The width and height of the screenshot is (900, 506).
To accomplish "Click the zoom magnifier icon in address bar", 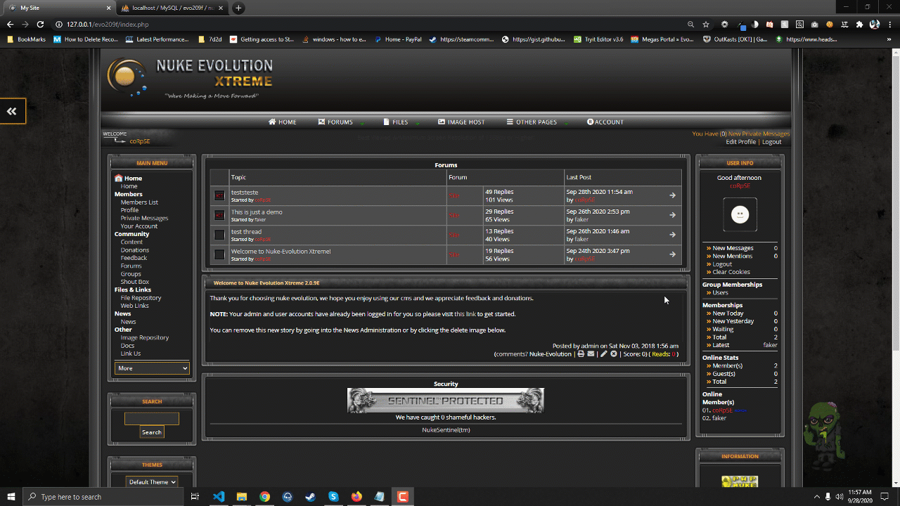I will [x=690, y=24].
